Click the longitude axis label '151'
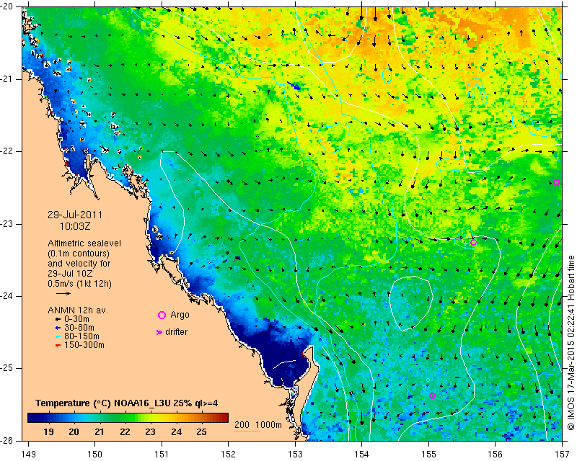The width and height of the screenshot is (577, 461). pos(162,454)
